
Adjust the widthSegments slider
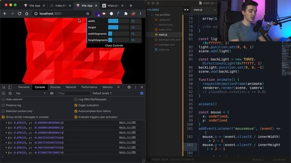click(118, 34)
